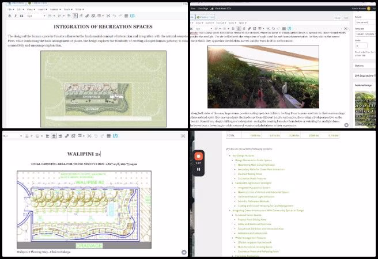The height and width of the screenshot is (259, 378).
Task: Toggle extra toolbar row in greenhouse photo editor
Action: (x=284, y=29)
